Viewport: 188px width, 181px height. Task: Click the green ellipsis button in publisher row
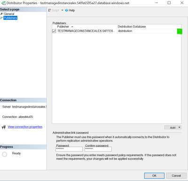click(x=180, y=31)
